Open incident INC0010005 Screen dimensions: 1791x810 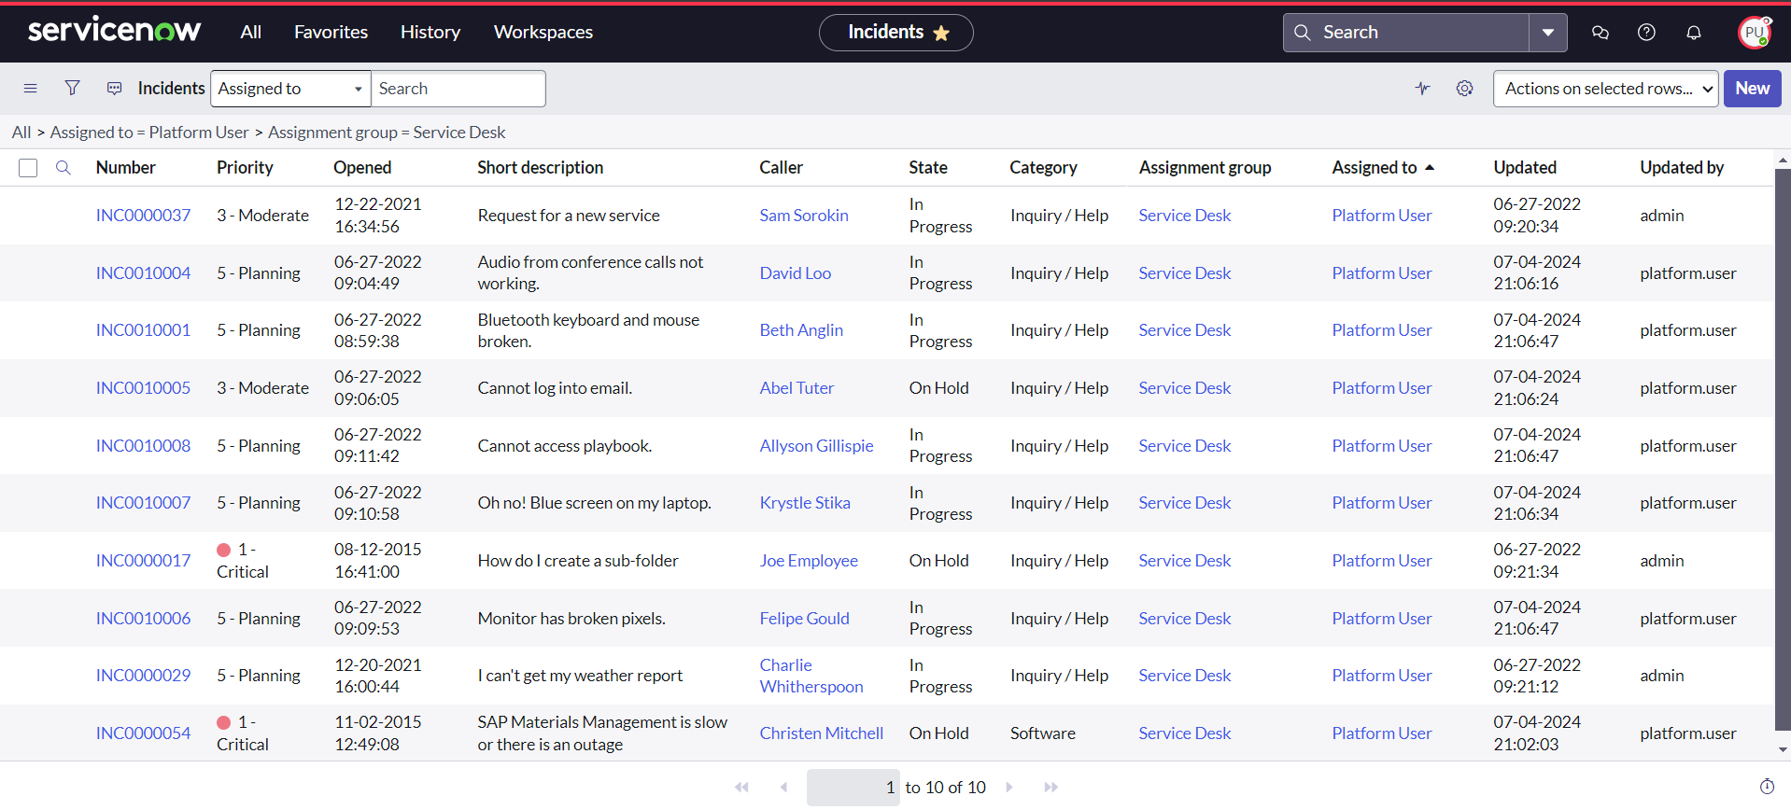coord(143,388)
